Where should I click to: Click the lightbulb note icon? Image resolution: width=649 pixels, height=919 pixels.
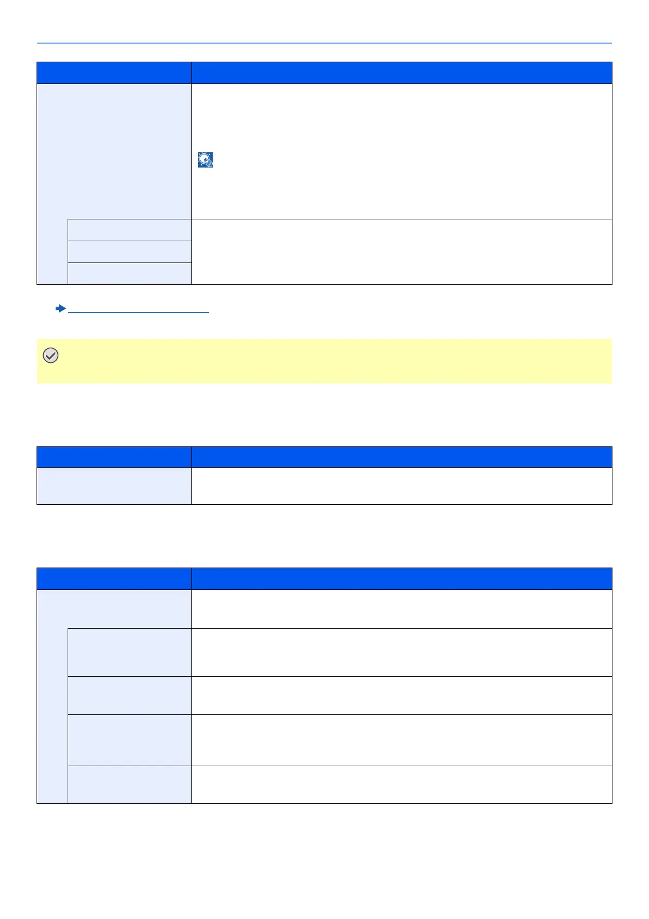coord(205,160)
